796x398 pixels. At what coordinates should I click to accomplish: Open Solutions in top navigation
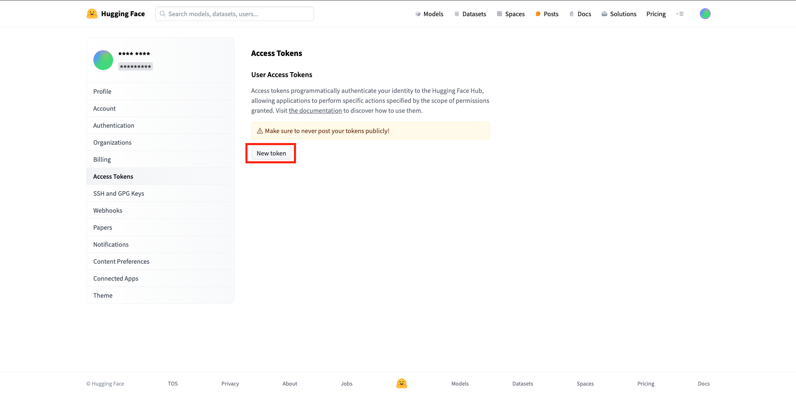click(x=619, y=14)
